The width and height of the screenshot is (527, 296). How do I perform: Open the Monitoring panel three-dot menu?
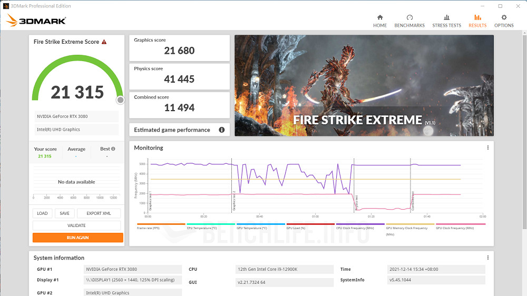pyautogui.click(x=487, y=148)
